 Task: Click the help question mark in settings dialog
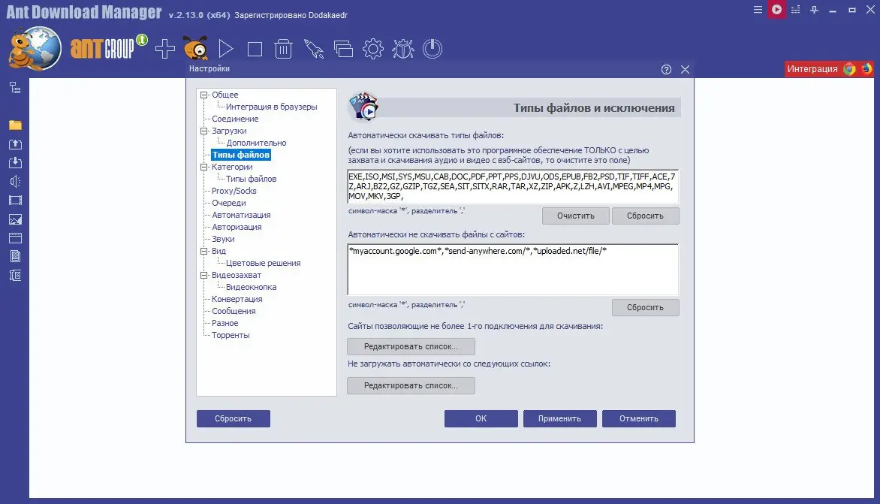pyautogui.click(x=666, y=70)
